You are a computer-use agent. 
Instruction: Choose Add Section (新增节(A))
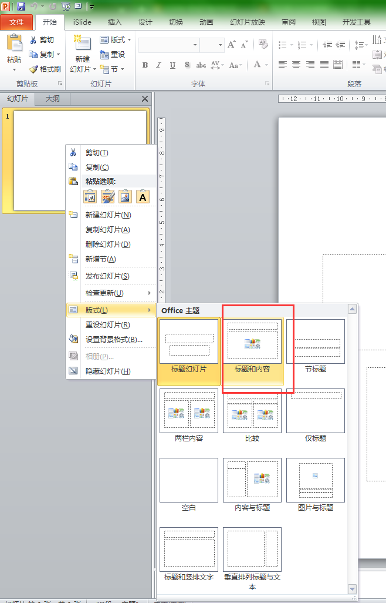click(111, 259)
